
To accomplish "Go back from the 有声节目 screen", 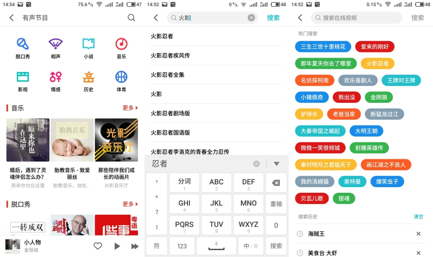I will coord(11,18).
